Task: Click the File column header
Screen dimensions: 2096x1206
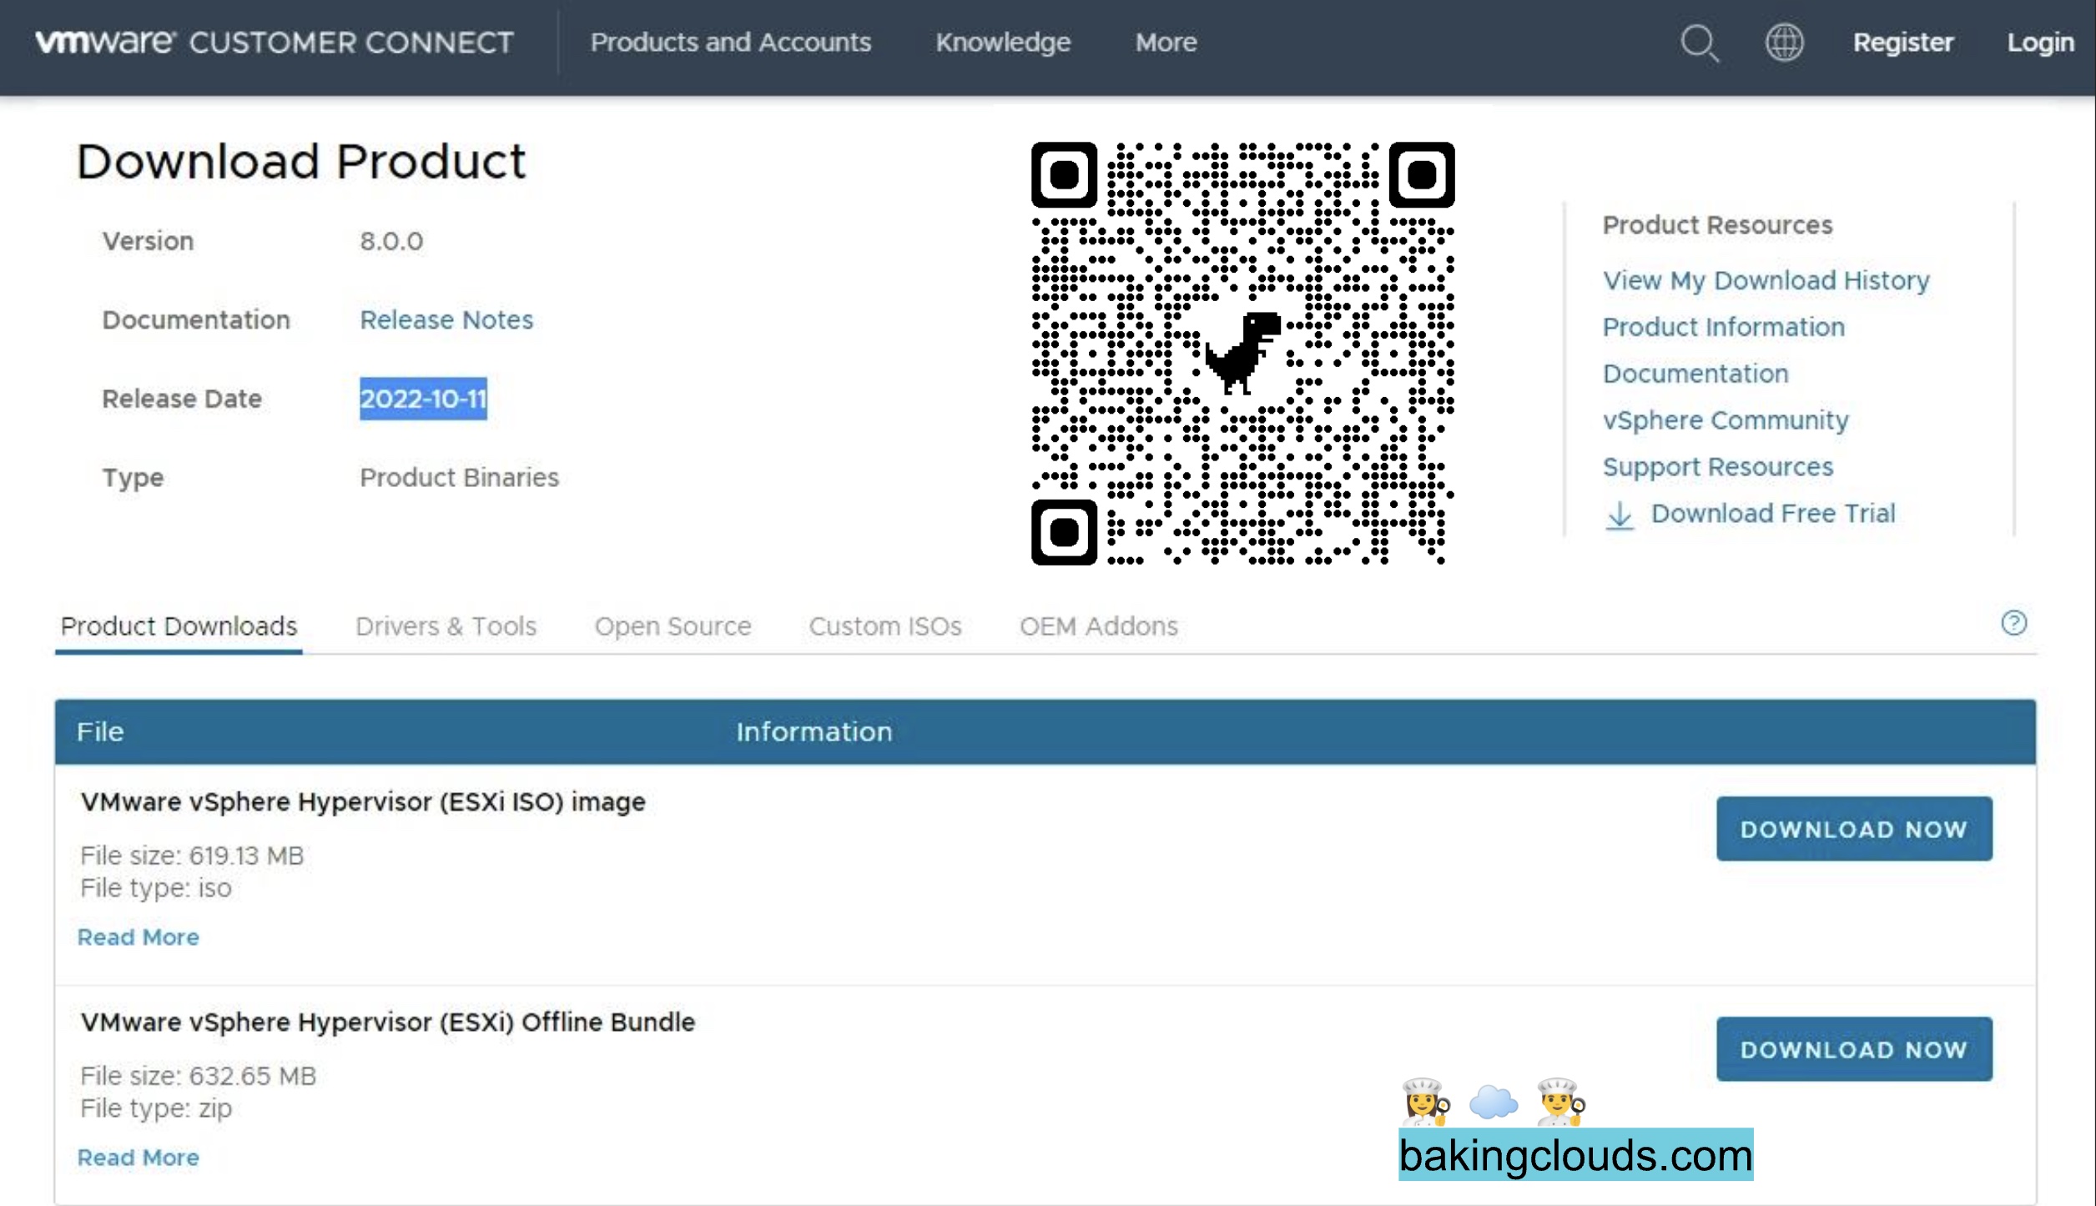Action: coord(100,731)
